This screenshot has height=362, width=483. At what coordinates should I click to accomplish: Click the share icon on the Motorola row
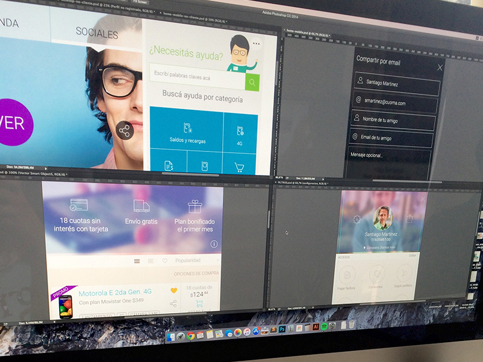(x=173, y=303)
